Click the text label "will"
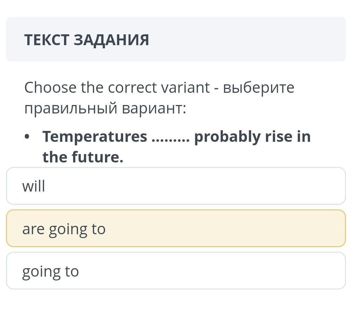 pyautogui.click(x=34, y=186)
